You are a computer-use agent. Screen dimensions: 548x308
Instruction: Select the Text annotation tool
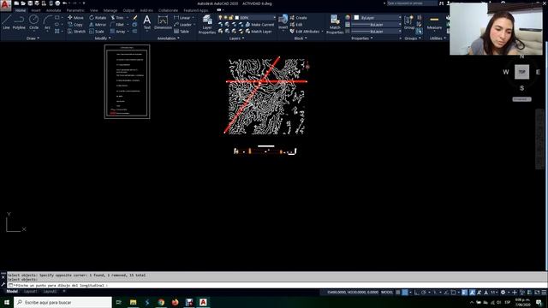[x=147, y=22]
